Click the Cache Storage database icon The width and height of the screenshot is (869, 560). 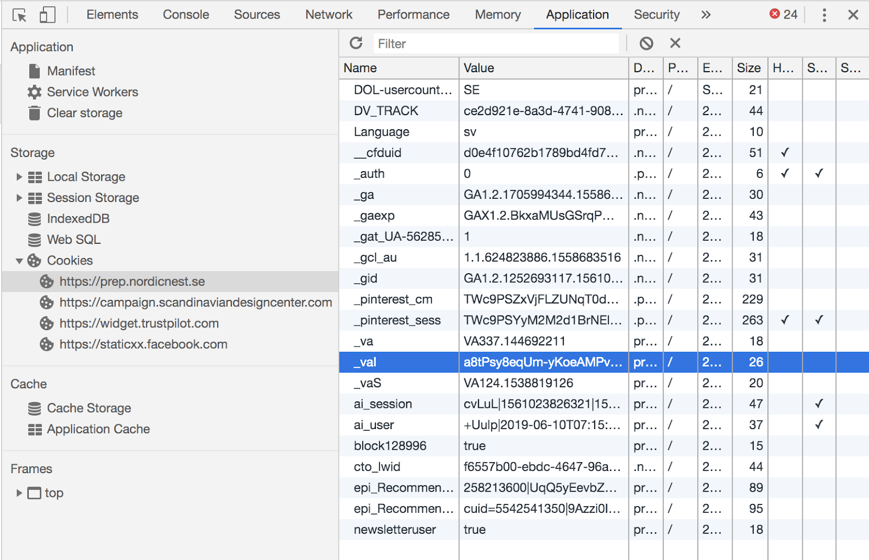click(34, 408)
